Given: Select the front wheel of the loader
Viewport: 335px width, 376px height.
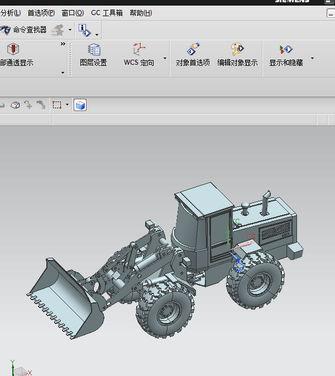Looking at the screenshot, I should click(166, 311).
